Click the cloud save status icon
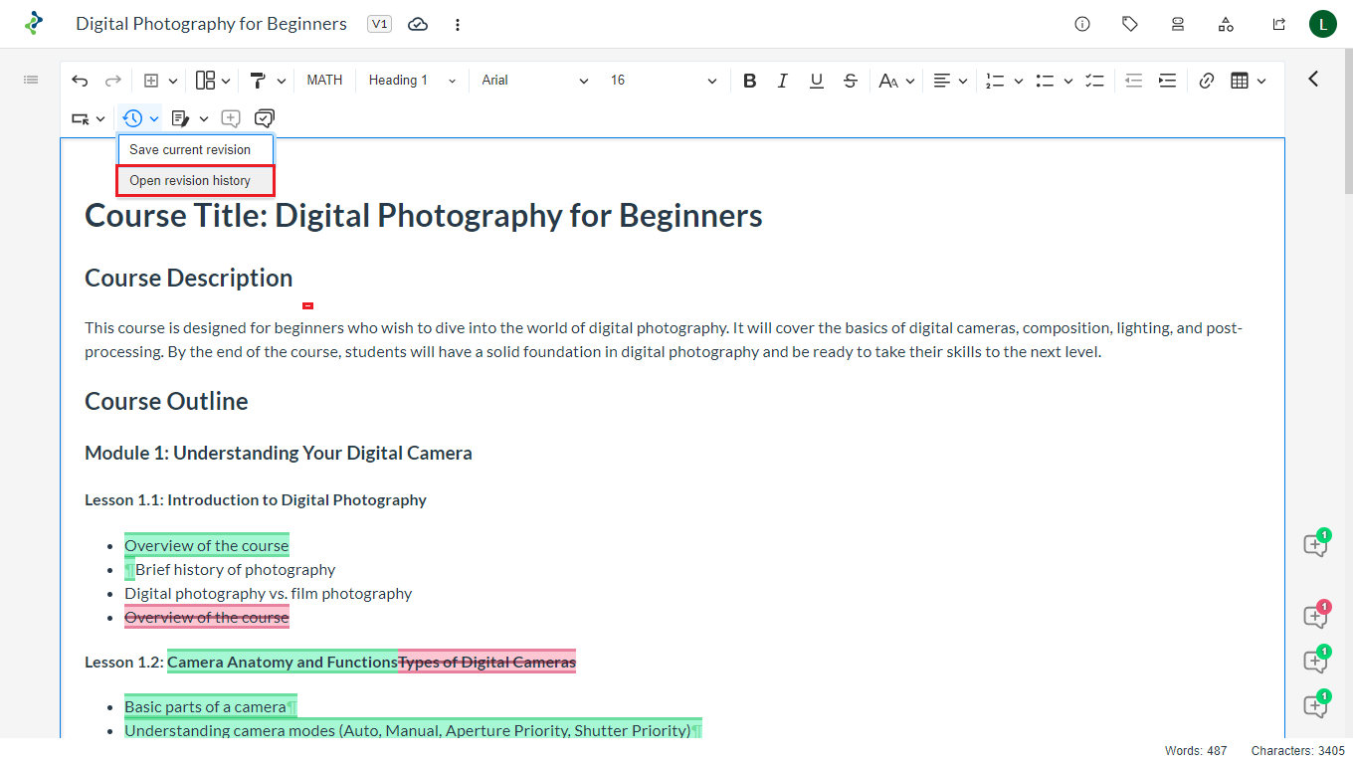1353x764 pixels. coord(418,24)
